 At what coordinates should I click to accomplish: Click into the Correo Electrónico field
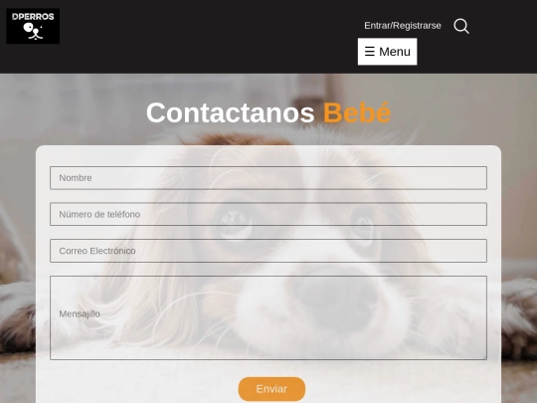[x=268, y=251]
